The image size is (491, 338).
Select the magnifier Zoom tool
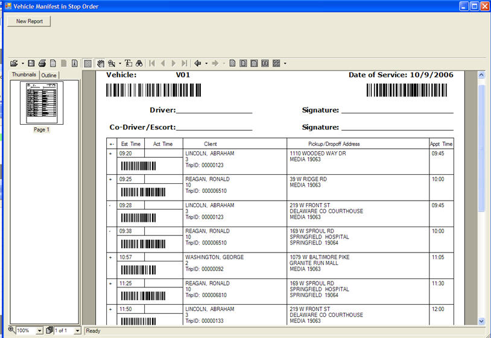(x=112, y=63)
